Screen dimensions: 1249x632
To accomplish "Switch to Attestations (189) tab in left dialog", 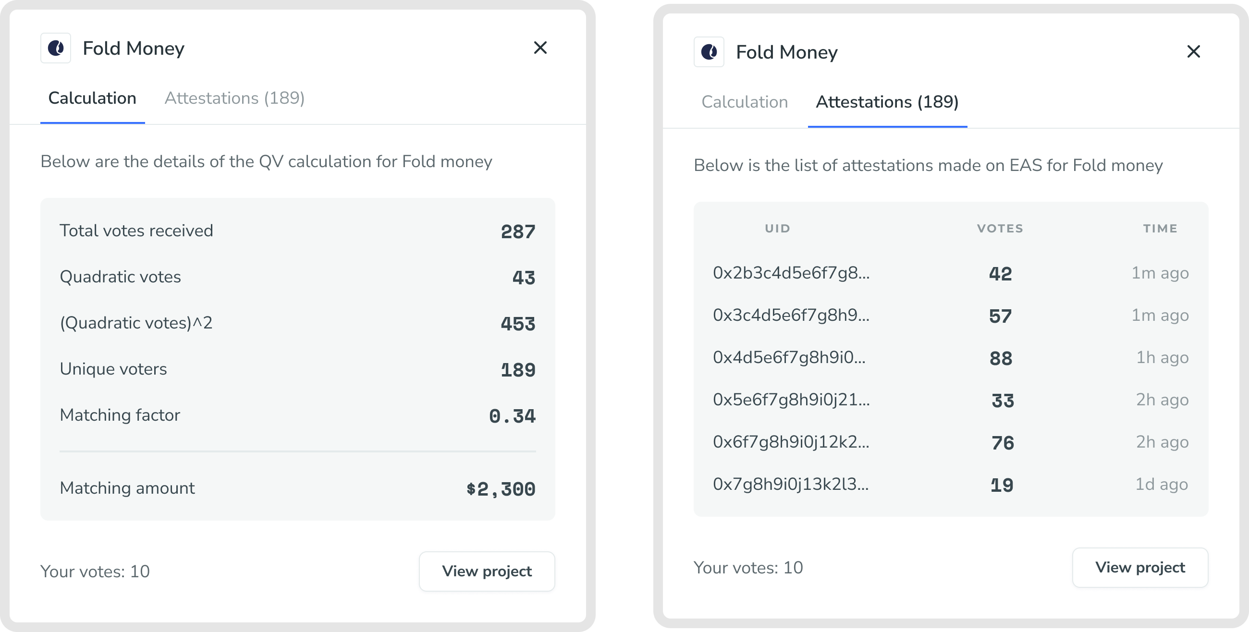I will (235, 98).
